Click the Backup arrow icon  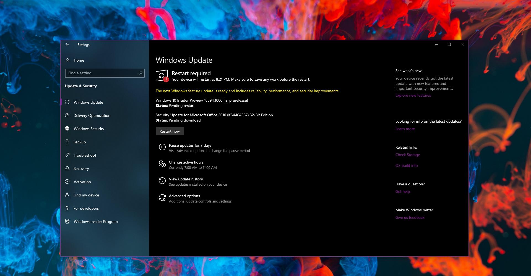tap(67, 142)
